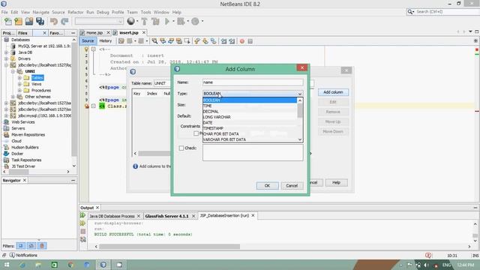Open the Tools menu
Image resolution: width=480 pixels, height=270 pixels.
point(145,12)
